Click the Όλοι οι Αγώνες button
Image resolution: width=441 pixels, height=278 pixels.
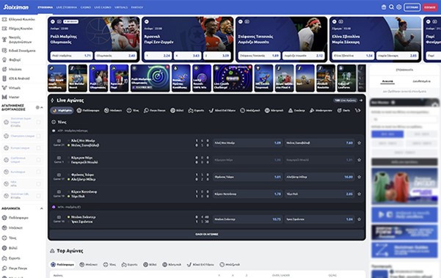coord(207,234)
